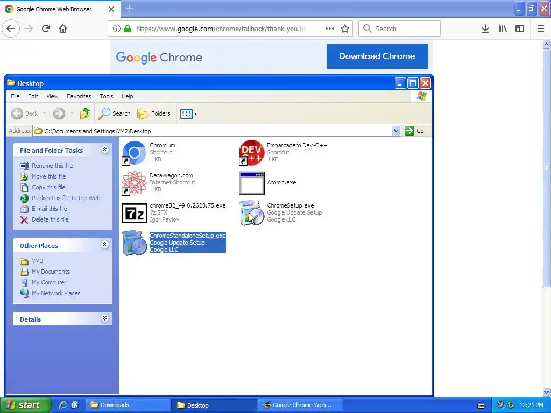Open Help menu in Explorer
This screenshot has height=413, width=551.
pos(127,96)
